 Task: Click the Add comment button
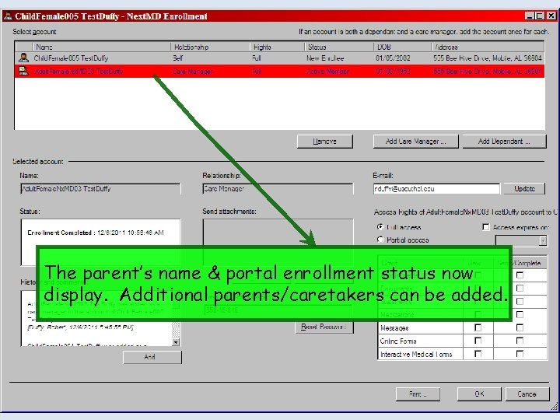click(x=152, y=357)
